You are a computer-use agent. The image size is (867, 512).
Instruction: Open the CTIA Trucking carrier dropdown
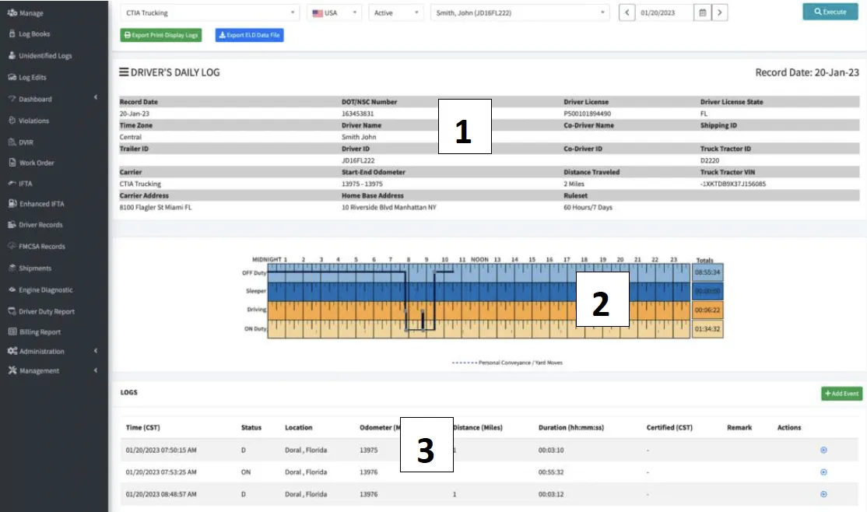[209, 12]
